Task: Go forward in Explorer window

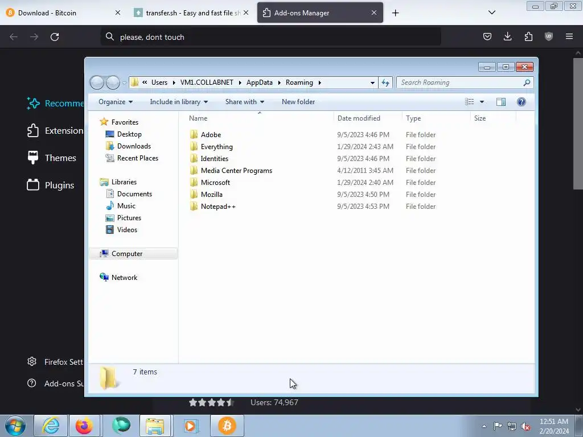Action: 113,83
